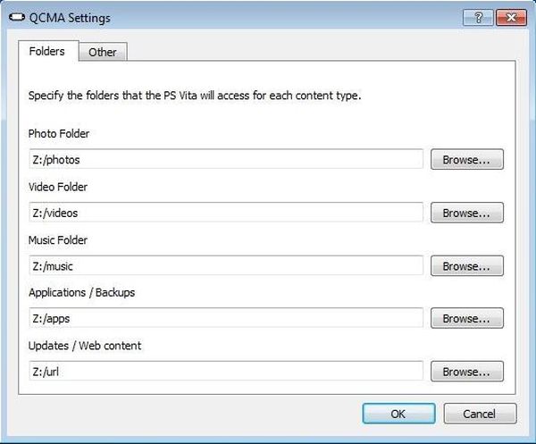Image resolution: width=536 pixels, height=444 pixels.
Task: Select the Folders tab
Action: 48,51
